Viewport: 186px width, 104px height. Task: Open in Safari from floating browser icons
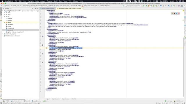tap(177, 14)
